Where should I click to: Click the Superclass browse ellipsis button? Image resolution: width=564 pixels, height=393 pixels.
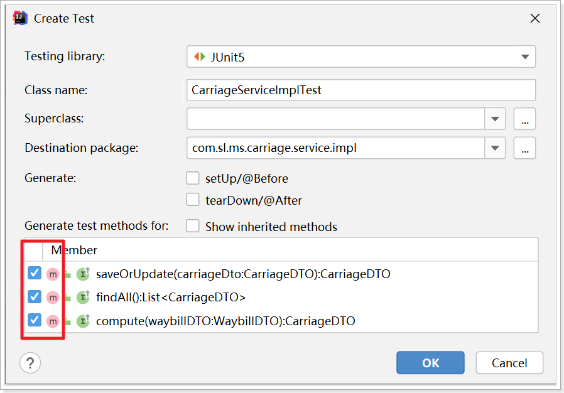(524, 119)
